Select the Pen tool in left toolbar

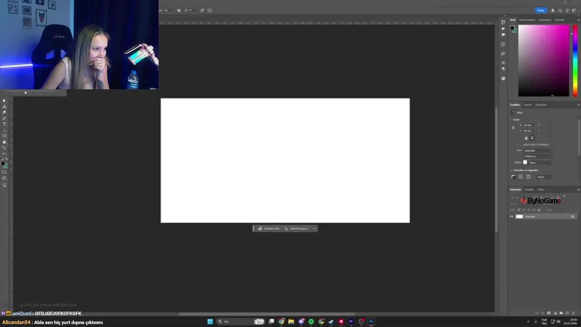(4, 118)
